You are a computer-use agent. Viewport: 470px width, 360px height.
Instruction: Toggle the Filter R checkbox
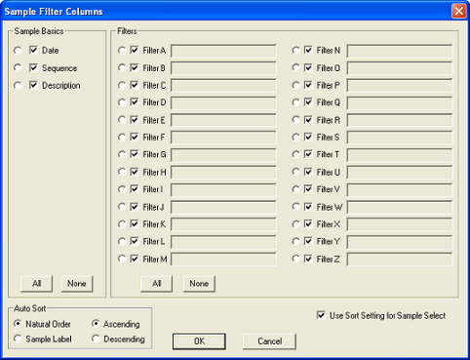(x=308, y=120)
